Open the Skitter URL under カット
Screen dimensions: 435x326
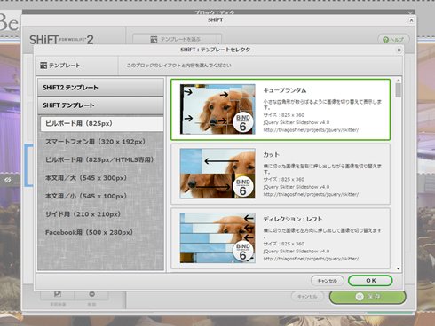click(311, 194)
